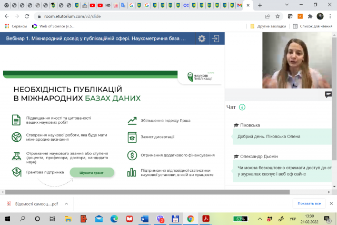
Task: Open the Другие закладки bookmarks folder
Action: pyautogui.click(x=268, y=26)
